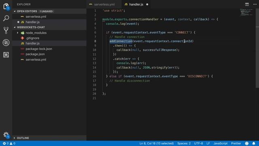Click the warnings count in the status bar
The height and width of the screenshot is (146, 259).
(x=13, y=143)
